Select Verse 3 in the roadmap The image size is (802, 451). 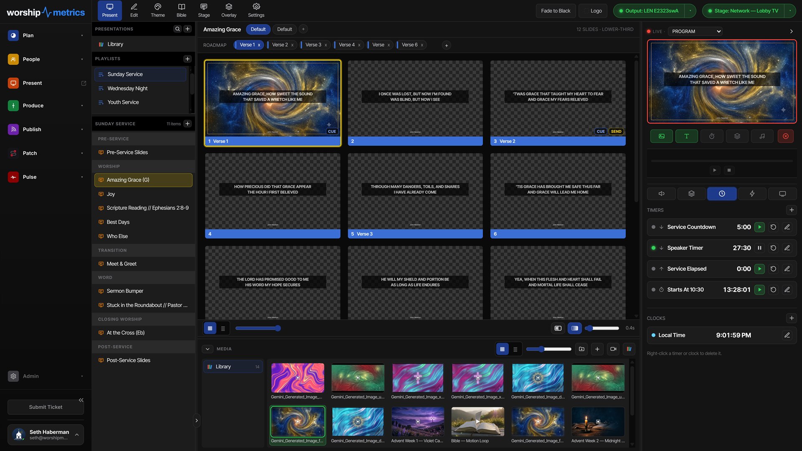pyautogui.click(x=313, y=45)
